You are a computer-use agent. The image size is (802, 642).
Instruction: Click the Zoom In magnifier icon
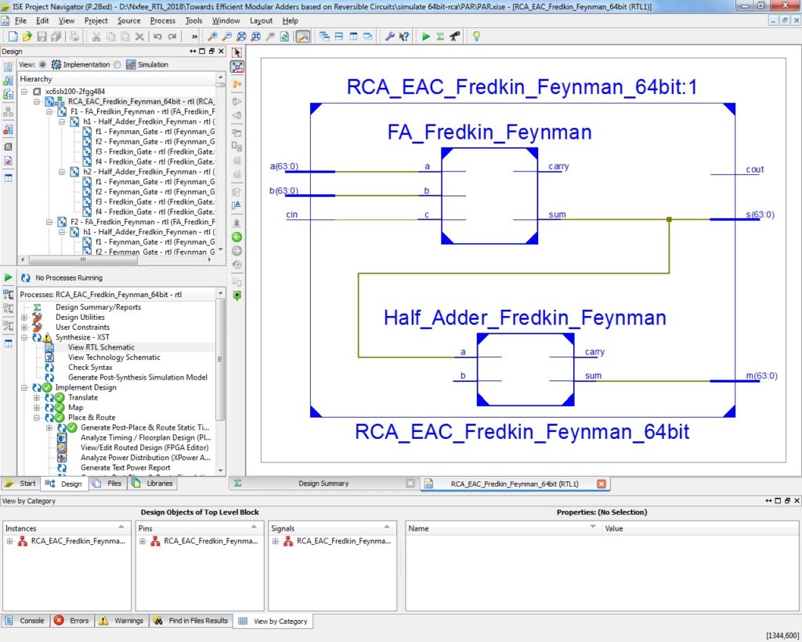click(212, 36)
